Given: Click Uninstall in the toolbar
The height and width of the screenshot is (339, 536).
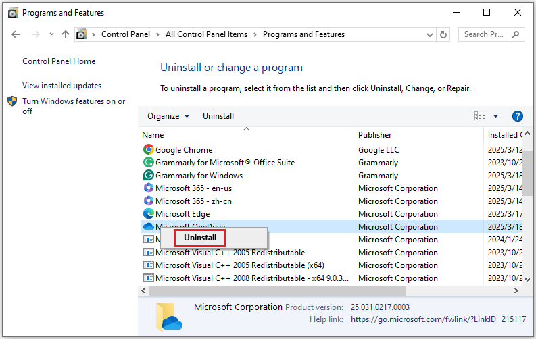Looking at the screenshot, I should (x=218, y=116).
